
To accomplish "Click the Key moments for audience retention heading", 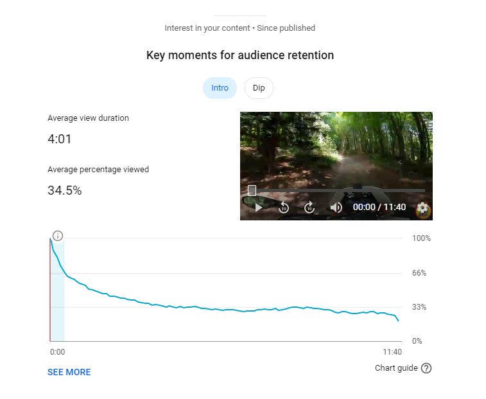I will 240,55.
